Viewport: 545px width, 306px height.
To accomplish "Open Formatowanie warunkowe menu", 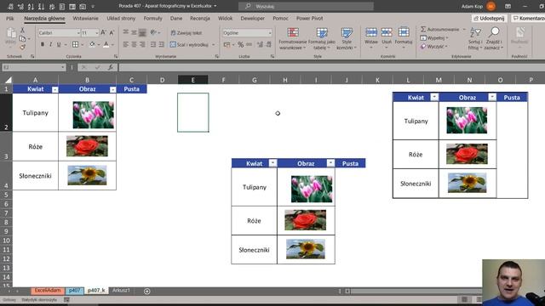I will (x=293, y=38).
